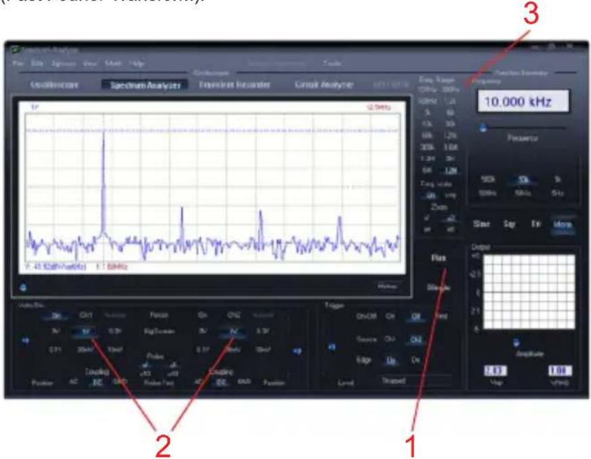Open the Options menu

tap(64, 64)
